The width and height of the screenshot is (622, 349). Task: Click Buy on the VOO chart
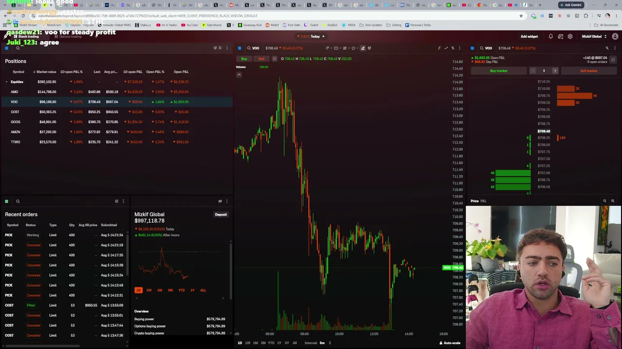coord(244,59)
